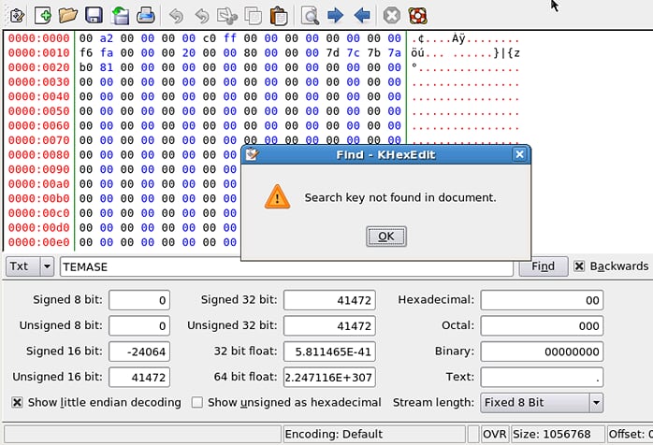
Task: Save the file using the floppy icon
Action: click(94, 15)
